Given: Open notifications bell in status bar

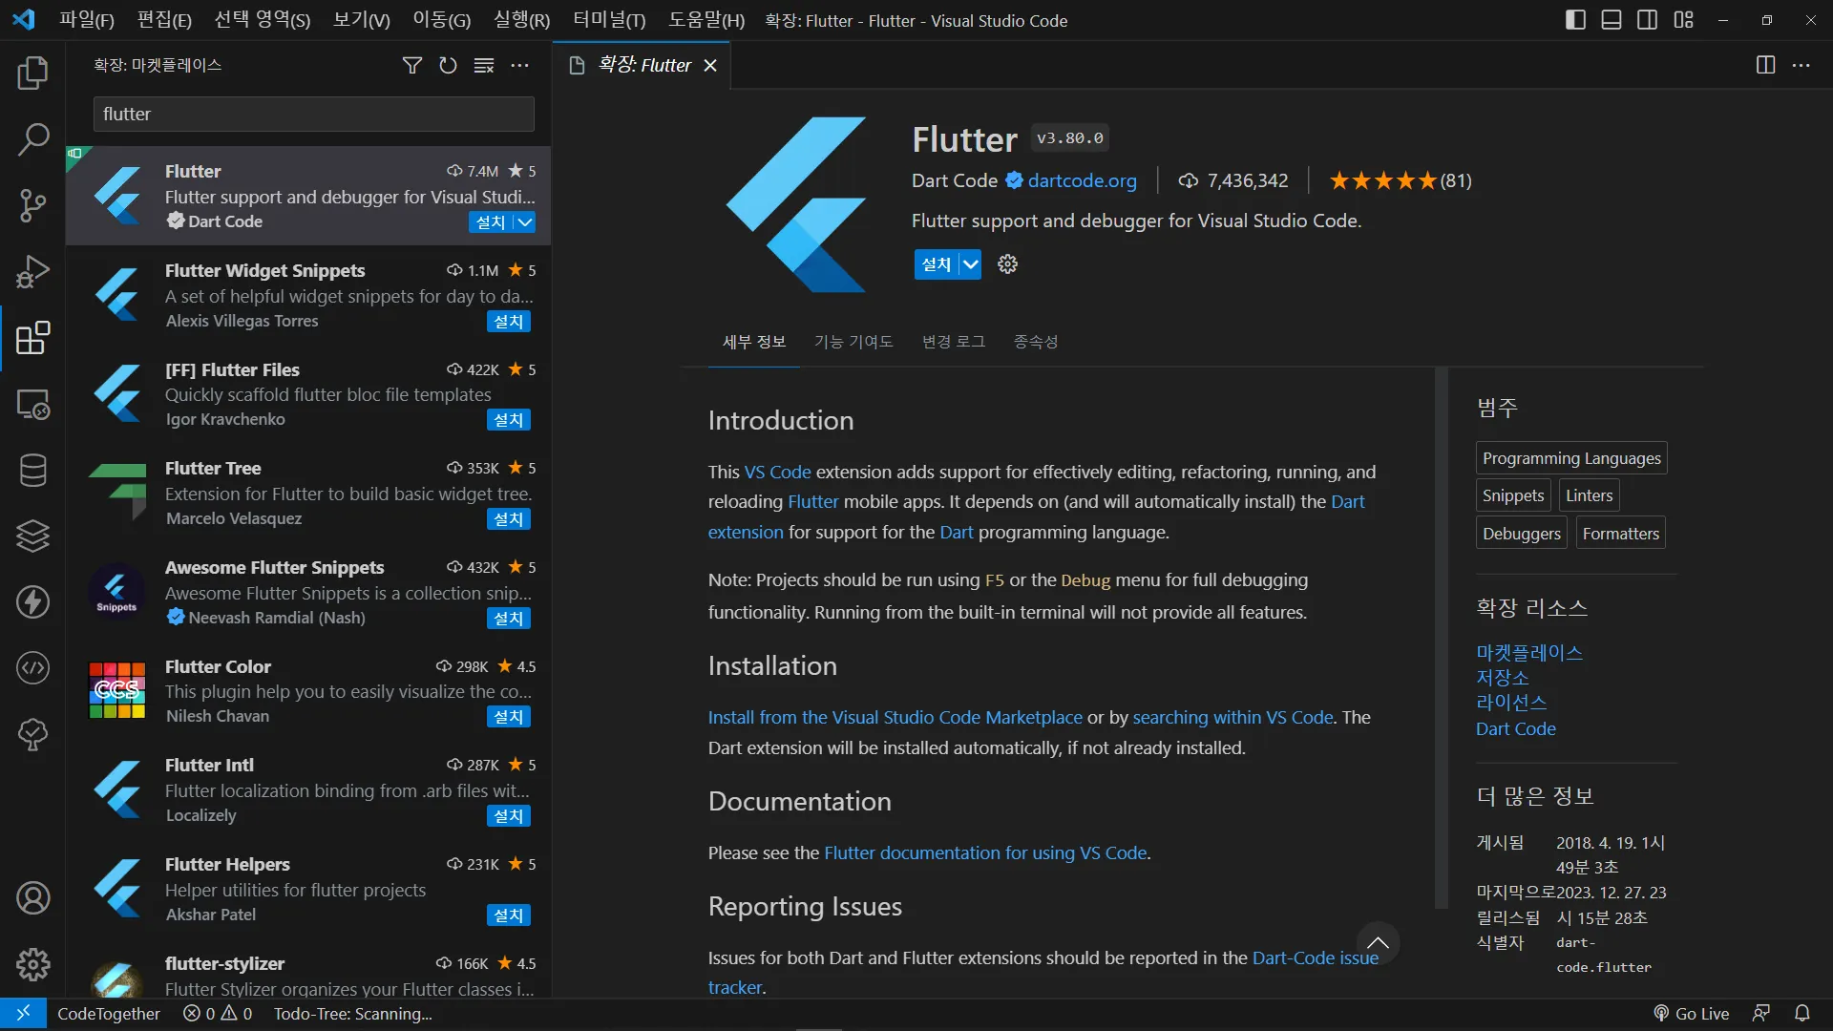Looking at the screenshot, I should [x=1801, y=1014].
